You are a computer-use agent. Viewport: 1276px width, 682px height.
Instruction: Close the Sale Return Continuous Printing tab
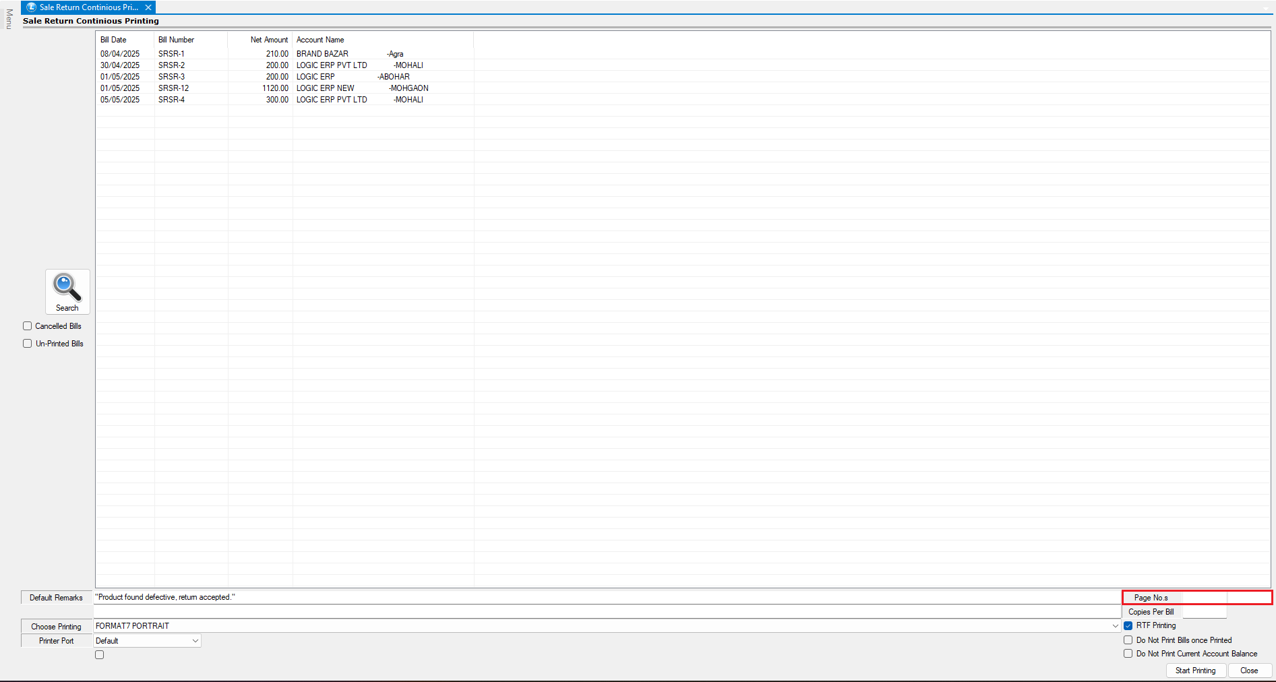tap(148, 7)
